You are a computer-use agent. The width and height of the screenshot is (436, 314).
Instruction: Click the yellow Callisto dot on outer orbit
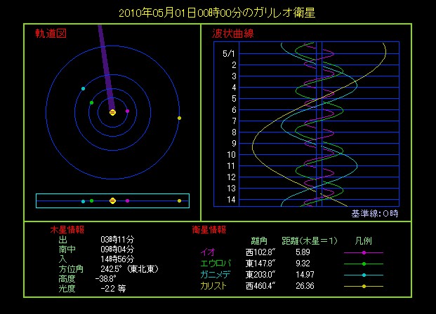tap(179, 118)
